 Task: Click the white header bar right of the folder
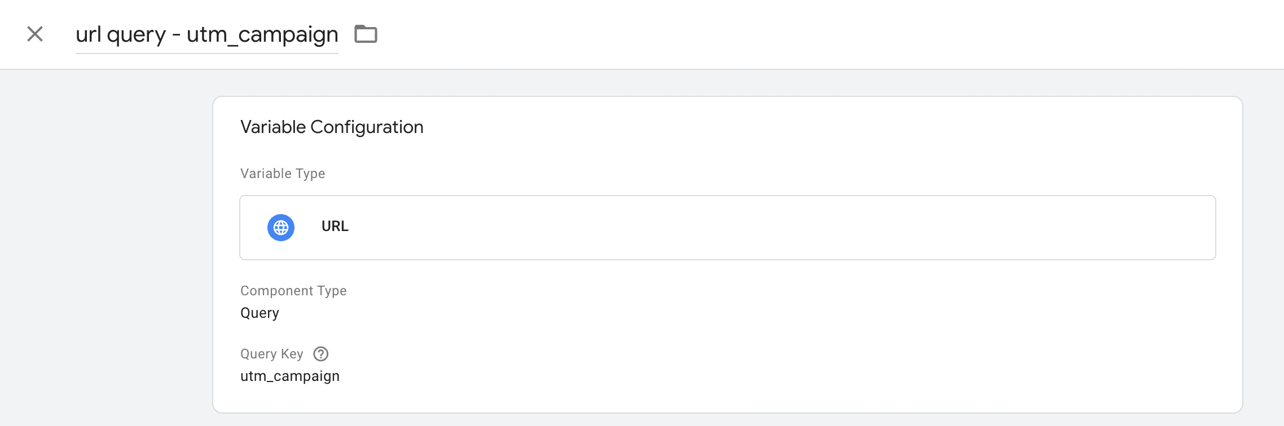pos(790,34)
